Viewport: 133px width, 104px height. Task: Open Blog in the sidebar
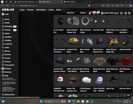click(5, 76)
